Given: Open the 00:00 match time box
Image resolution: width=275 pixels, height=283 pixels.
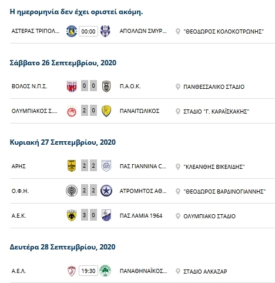Looking at the screenshot, I should coord(88,31).
